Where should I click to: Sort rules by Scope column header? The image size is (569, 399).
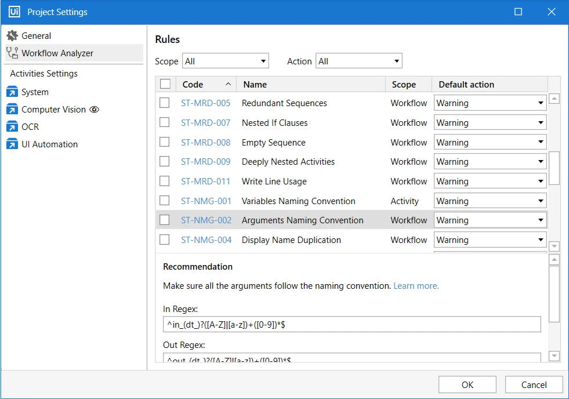coord(408,84)
